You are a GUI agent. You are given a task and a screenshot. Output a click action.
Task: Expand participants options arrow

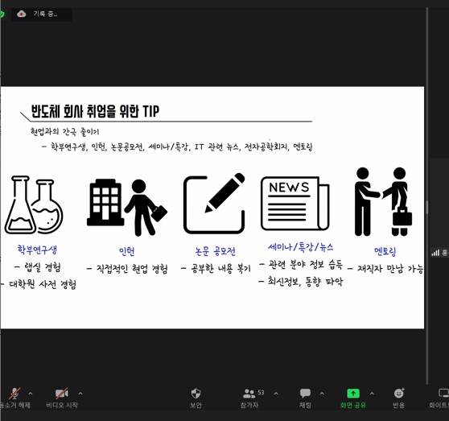tap(276, 394)
